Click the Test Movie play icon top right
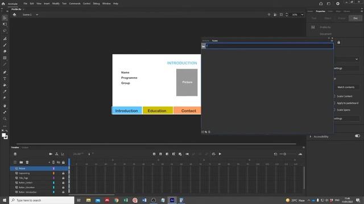Screen dimensions: 364x204 (338, 3)
